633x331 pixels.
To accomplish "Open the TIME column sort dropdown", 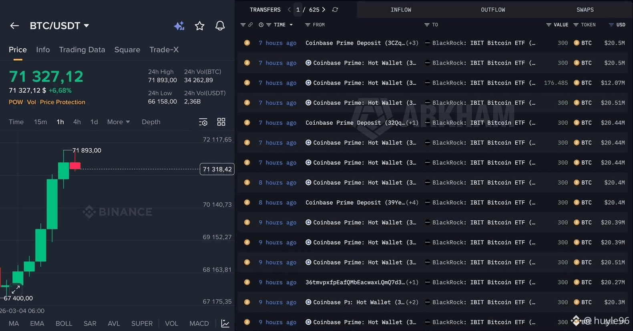I will point(291,25).
